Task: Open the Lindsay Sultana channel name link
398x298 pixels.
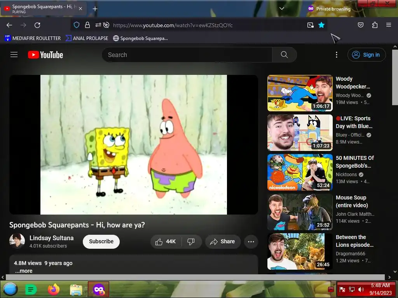Action: [x=52, y=238]
